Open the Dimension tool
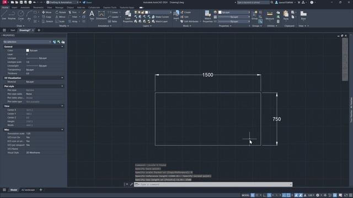This screenshot has height=198, width=353. click(x=101, y=15)
